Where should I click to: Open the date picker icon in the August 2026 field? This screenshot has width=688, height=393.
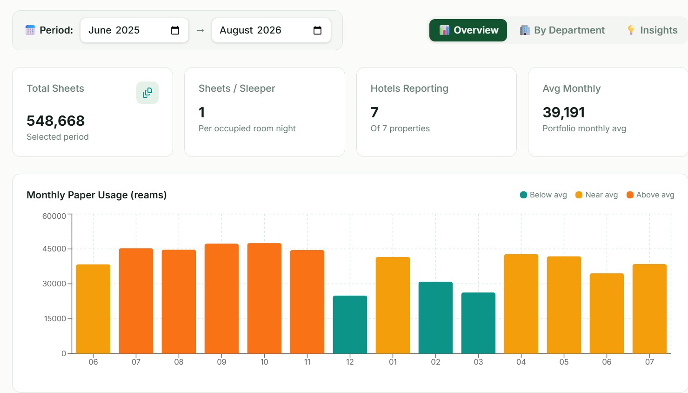(x=318, y=30)
